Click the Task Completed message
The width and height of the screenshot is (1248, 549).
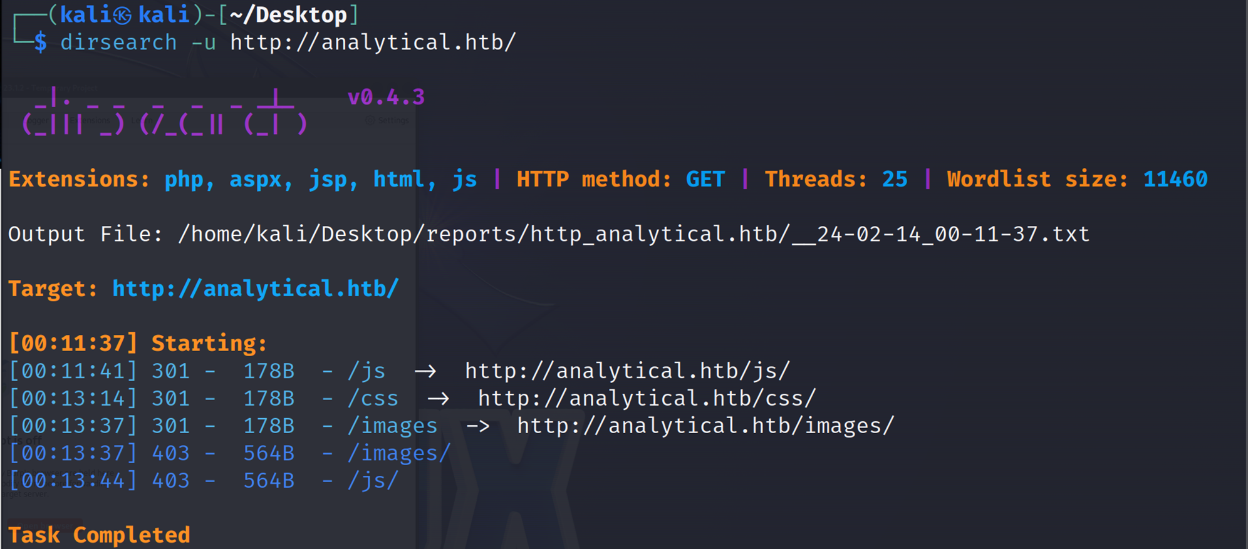click(x=99, y=535)
